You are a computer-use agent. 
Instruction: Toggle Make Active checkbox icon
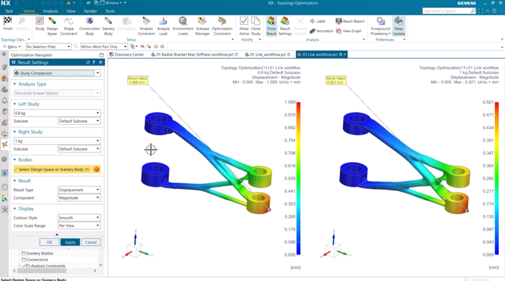tap(244, 21)
